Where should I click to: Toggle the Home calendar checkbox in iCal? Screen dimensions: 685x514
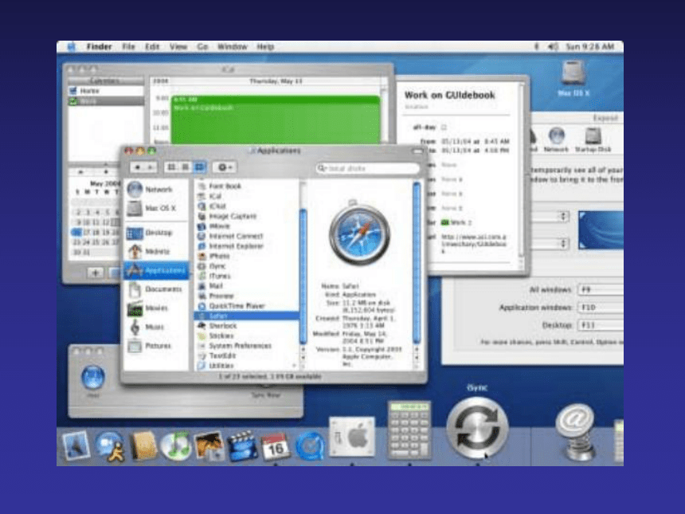(73, 91)
